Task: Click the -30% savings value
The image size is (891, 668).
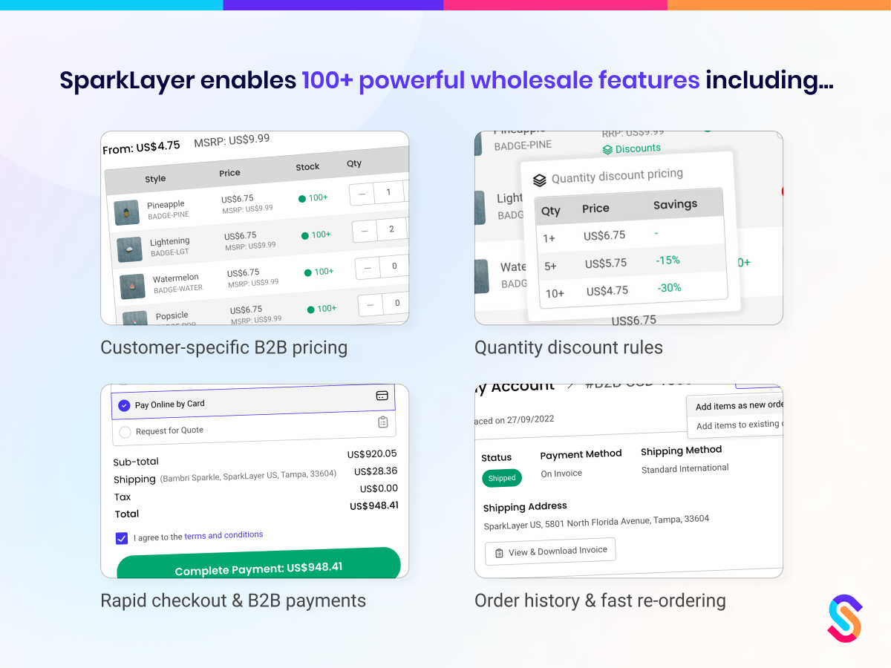Action: coord(668,288)
